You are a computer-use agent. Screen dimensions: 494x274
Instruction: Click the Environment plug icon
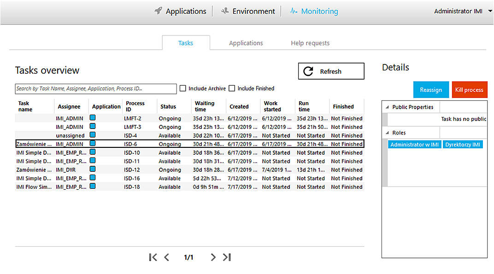tap(225, 11)
